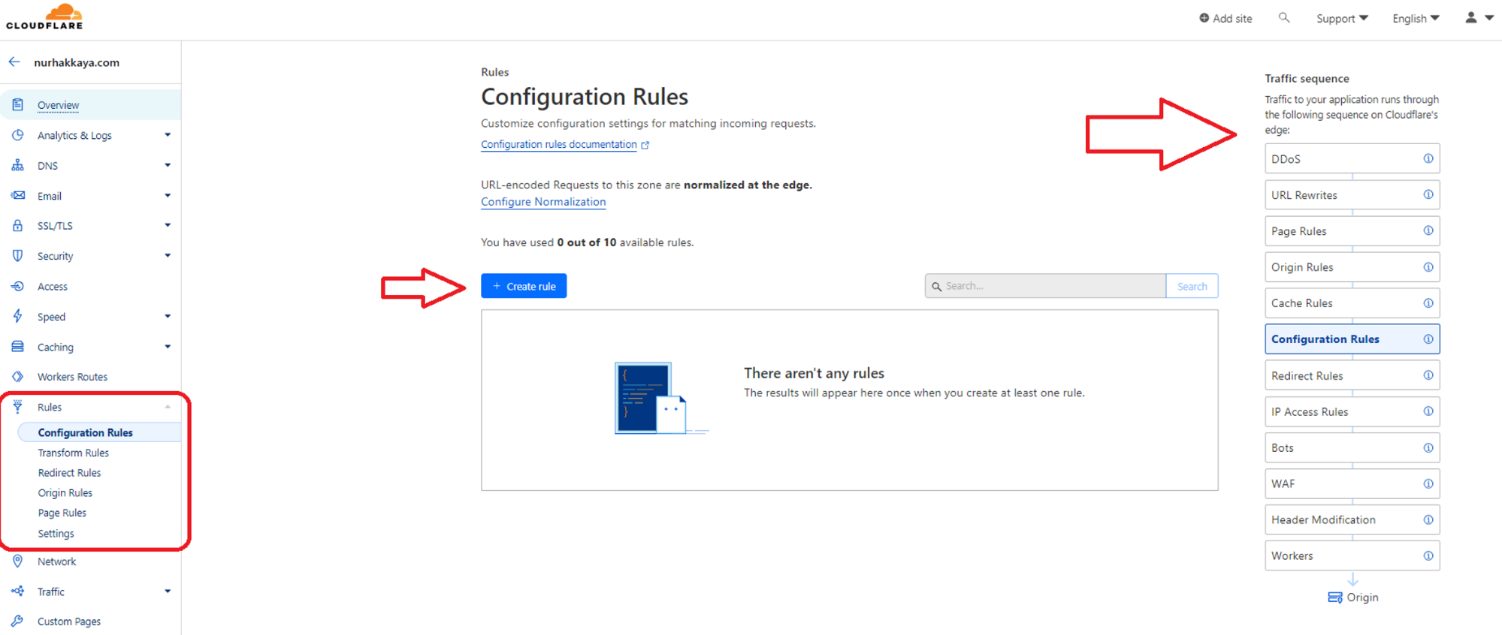Collapse the Rules section arrow
This screenshot has height=635, width=1502.
[168, 407]
